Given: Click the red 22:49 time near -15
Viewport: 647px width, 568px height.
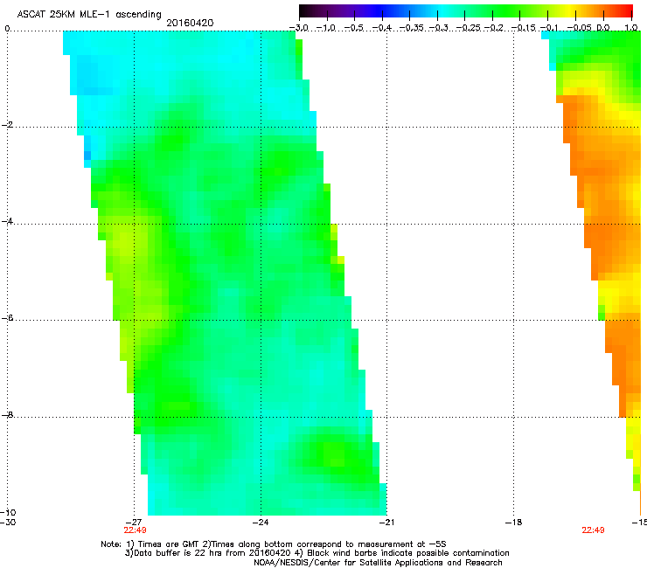Looking at the screenshot, I should pos(593,530).
